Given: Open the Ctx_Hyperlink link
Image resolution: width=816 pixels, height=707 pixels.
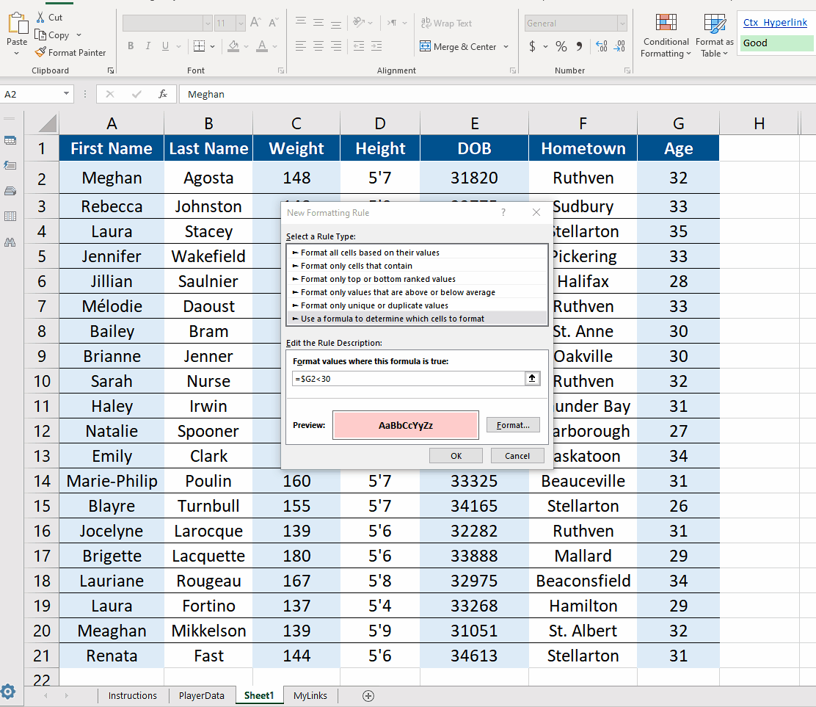Looking at the screenshot, I should (775, 22).
